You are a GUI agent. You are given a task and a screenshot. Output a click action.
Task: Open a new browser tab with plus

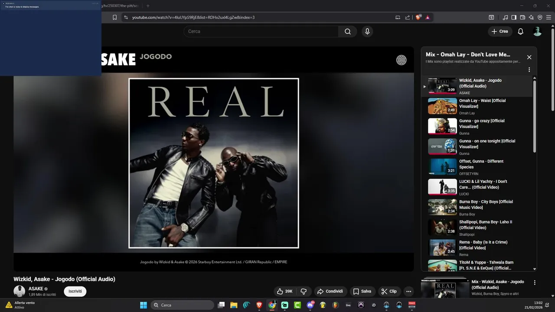[x=148, y=6]
